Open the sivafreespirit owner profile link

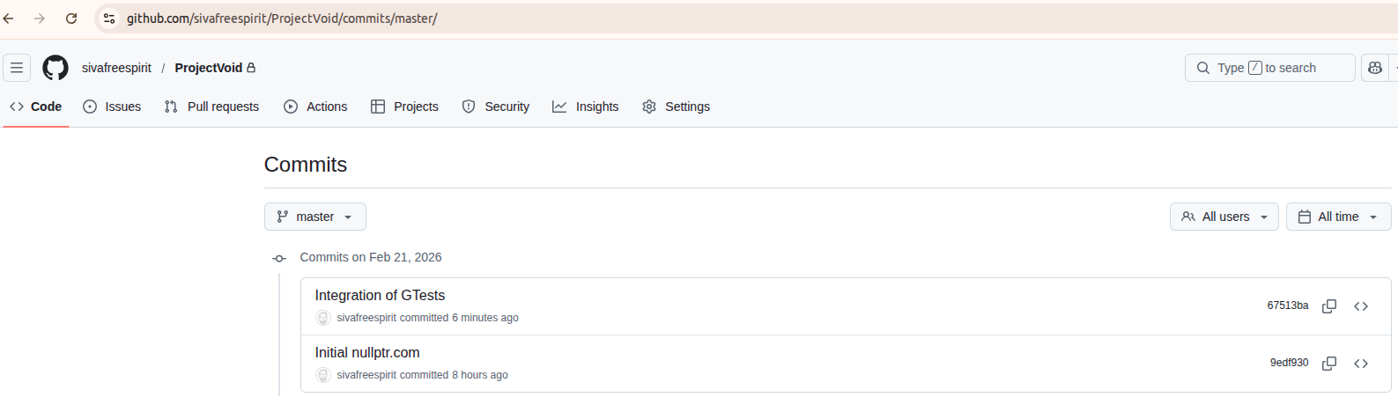pos(116,68)
